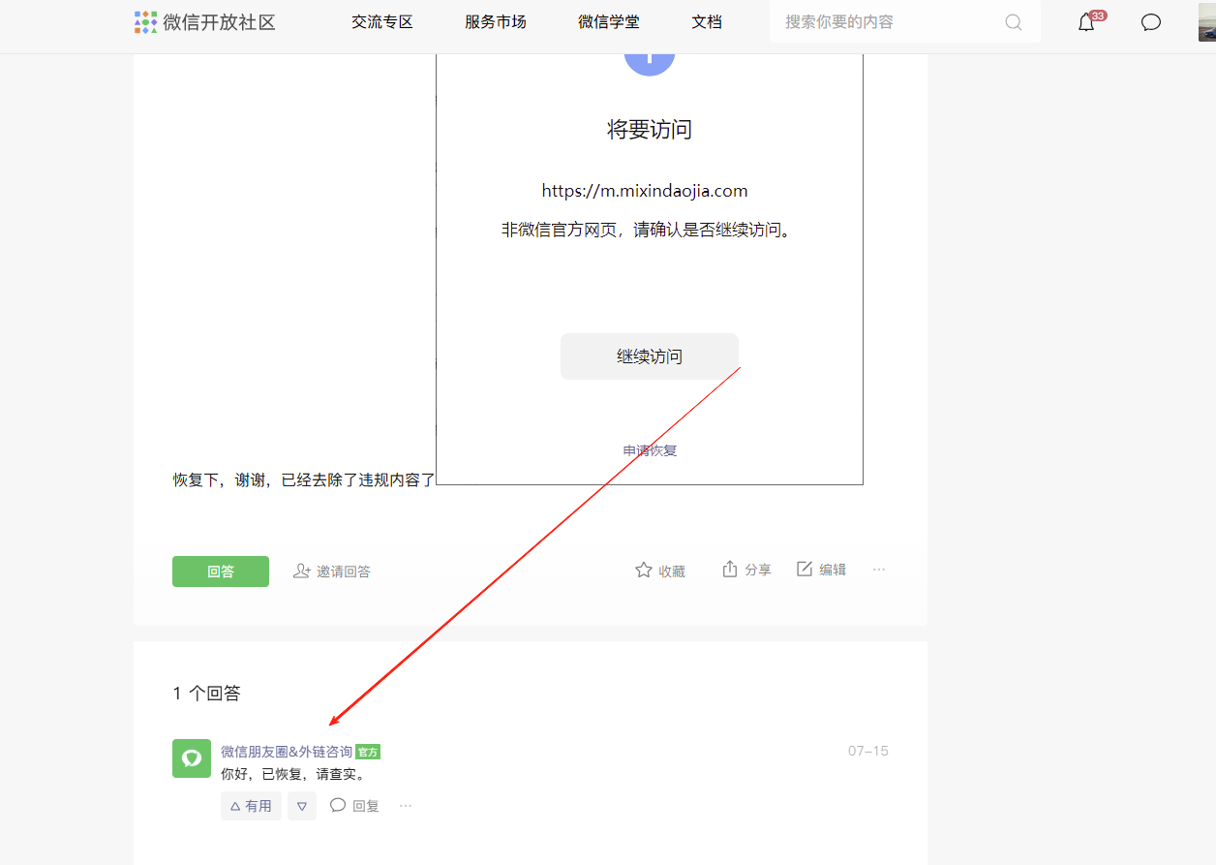The height and width of the screenshot is (865, 1216).
Task: Downvote the answer with triangle button
Action: point(302,806)
